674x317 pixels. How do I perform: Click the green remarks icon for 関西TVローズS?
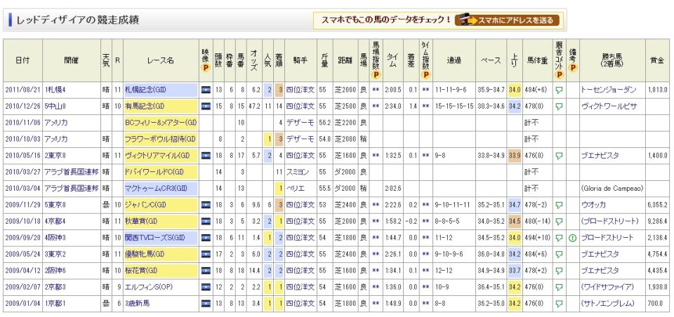pyautogui.click(x=573, y=238)
